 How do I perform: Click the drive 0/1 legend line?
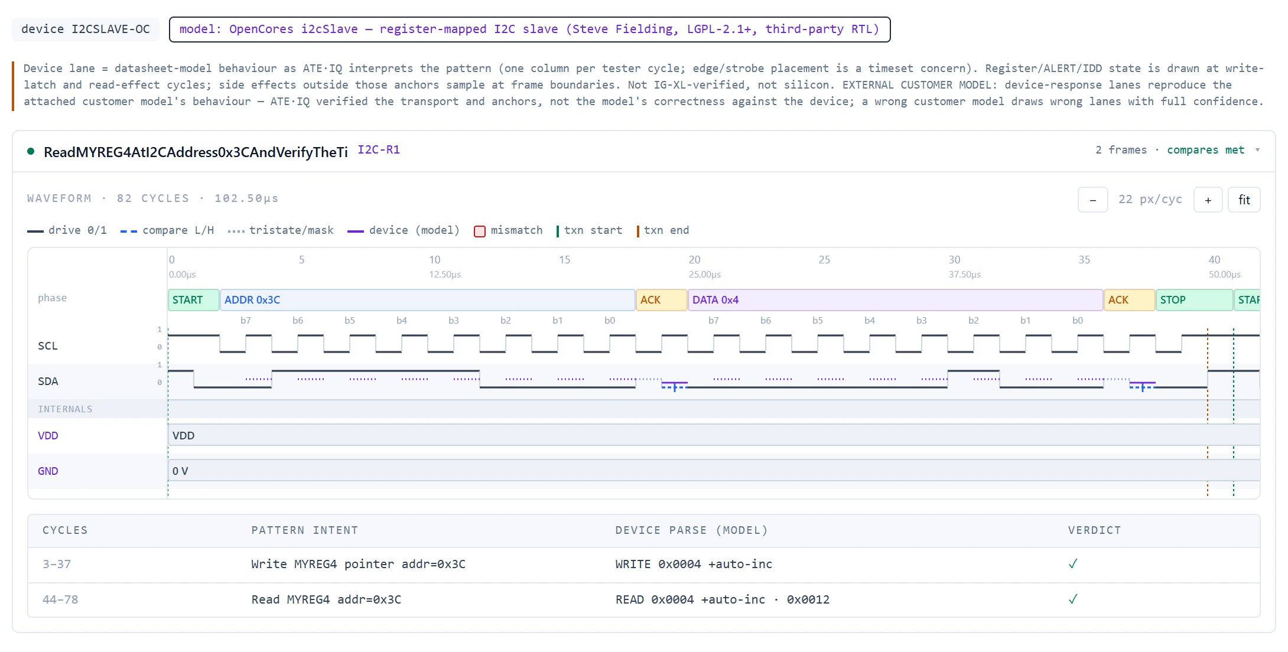[x=35, y=231]
